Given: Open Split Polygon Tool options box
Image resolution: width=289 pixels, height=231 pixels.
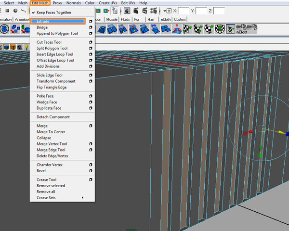Looking at the screenshot, I should [x=91, y=48].
